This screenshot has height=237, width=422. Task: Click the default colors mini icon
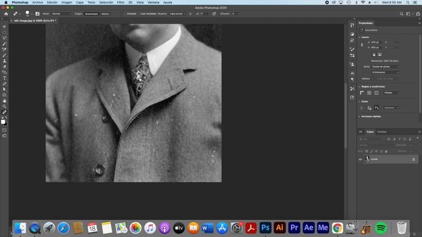coord(3,118)
